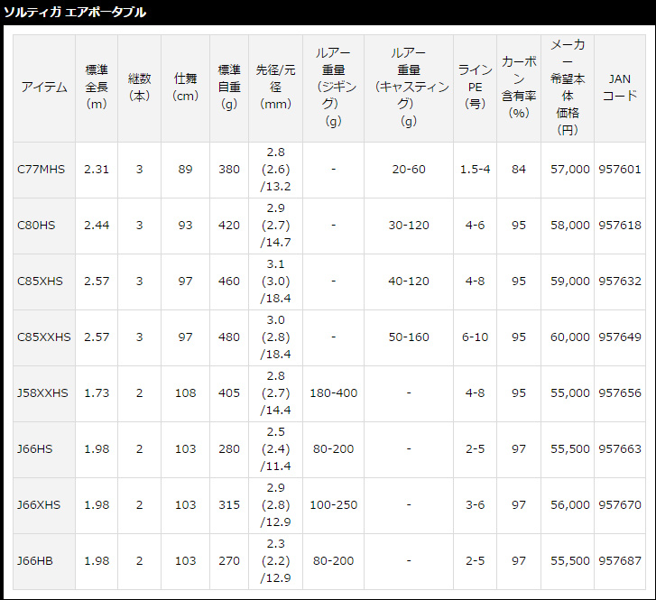This screenshot has height=600, width=656.
Task: Click weight value 420 for C80HS
Action: point(229,225)
